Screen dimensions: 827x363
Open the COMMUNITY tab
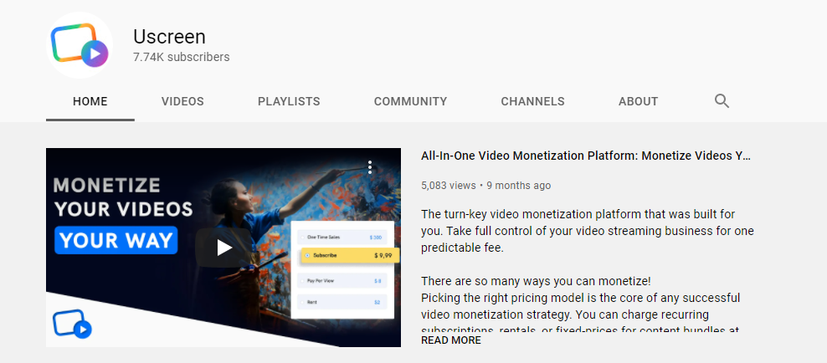(x=410, y=102)
